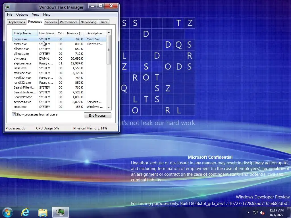The image size is (291, 218).
Task: Select csrss.exe row with 748 K
Action: pos(59,39)
